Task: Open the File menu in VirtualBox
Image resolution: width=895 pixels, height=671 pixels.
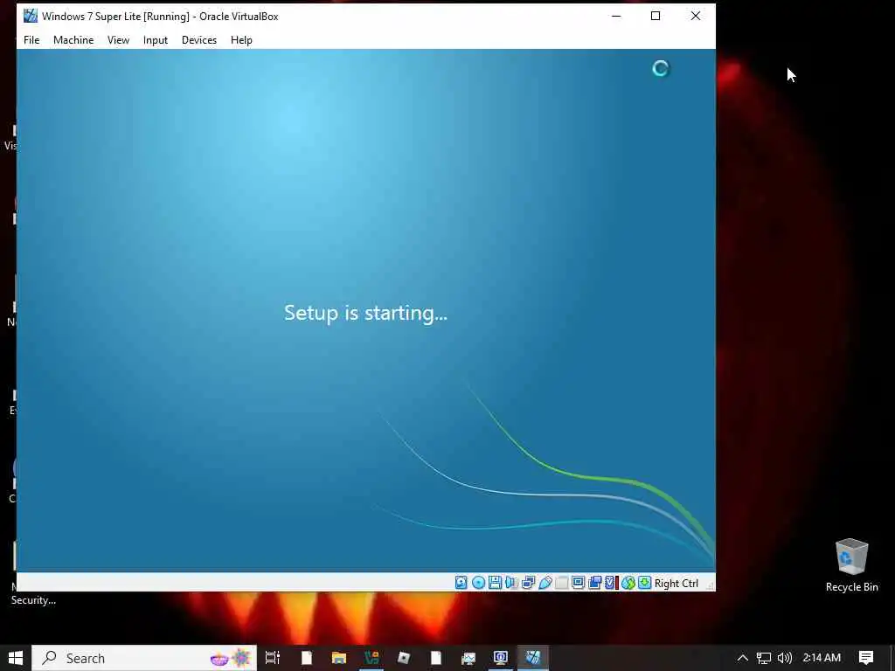Action: [31, 40]
